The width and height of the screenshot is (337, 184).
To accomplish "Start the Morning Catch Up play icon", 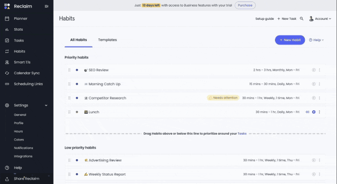I will [314, 84].
